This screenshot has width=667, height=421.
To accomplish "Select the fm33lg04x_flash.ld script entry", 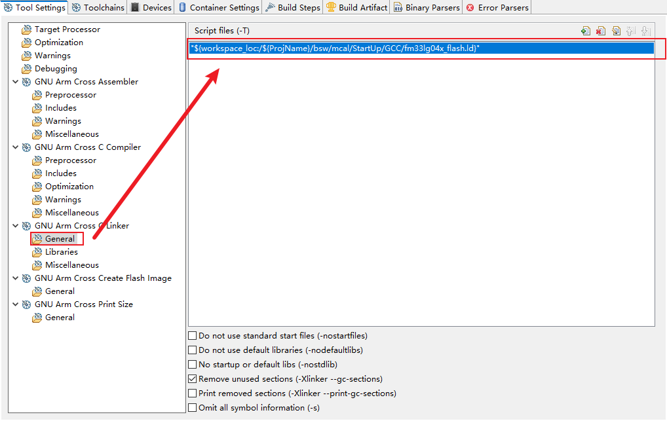I will 421,48.
